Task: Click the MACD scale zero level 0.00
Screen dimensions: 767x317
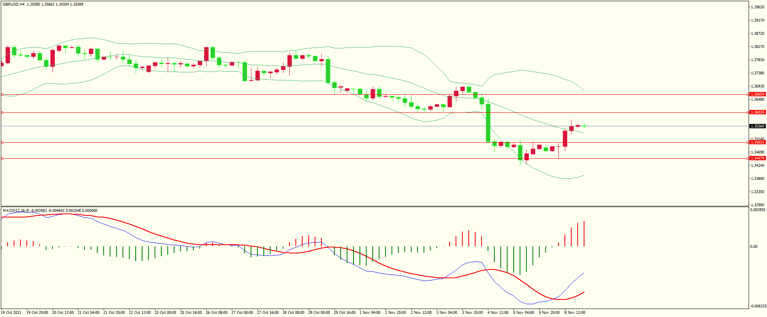Action: pyautogui.click(x=754, y=247)
